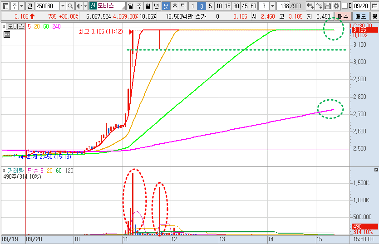Select the green 60 moving average label

coord(46,26)
